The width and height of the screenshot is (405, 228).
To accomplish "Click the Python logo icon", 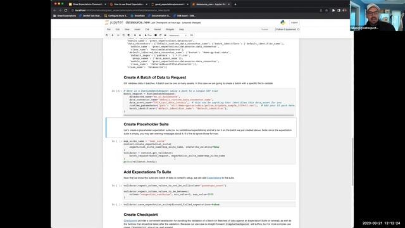I will [x=283, y=23].
